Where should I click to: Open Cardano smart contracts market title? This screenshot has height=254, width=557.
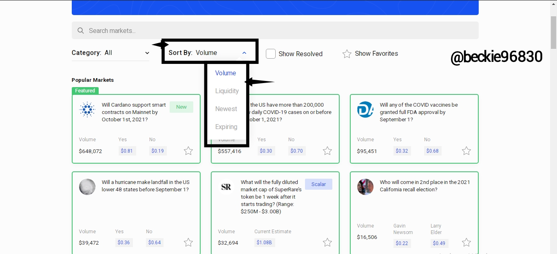pyautogui.click(x=134, y=112)
